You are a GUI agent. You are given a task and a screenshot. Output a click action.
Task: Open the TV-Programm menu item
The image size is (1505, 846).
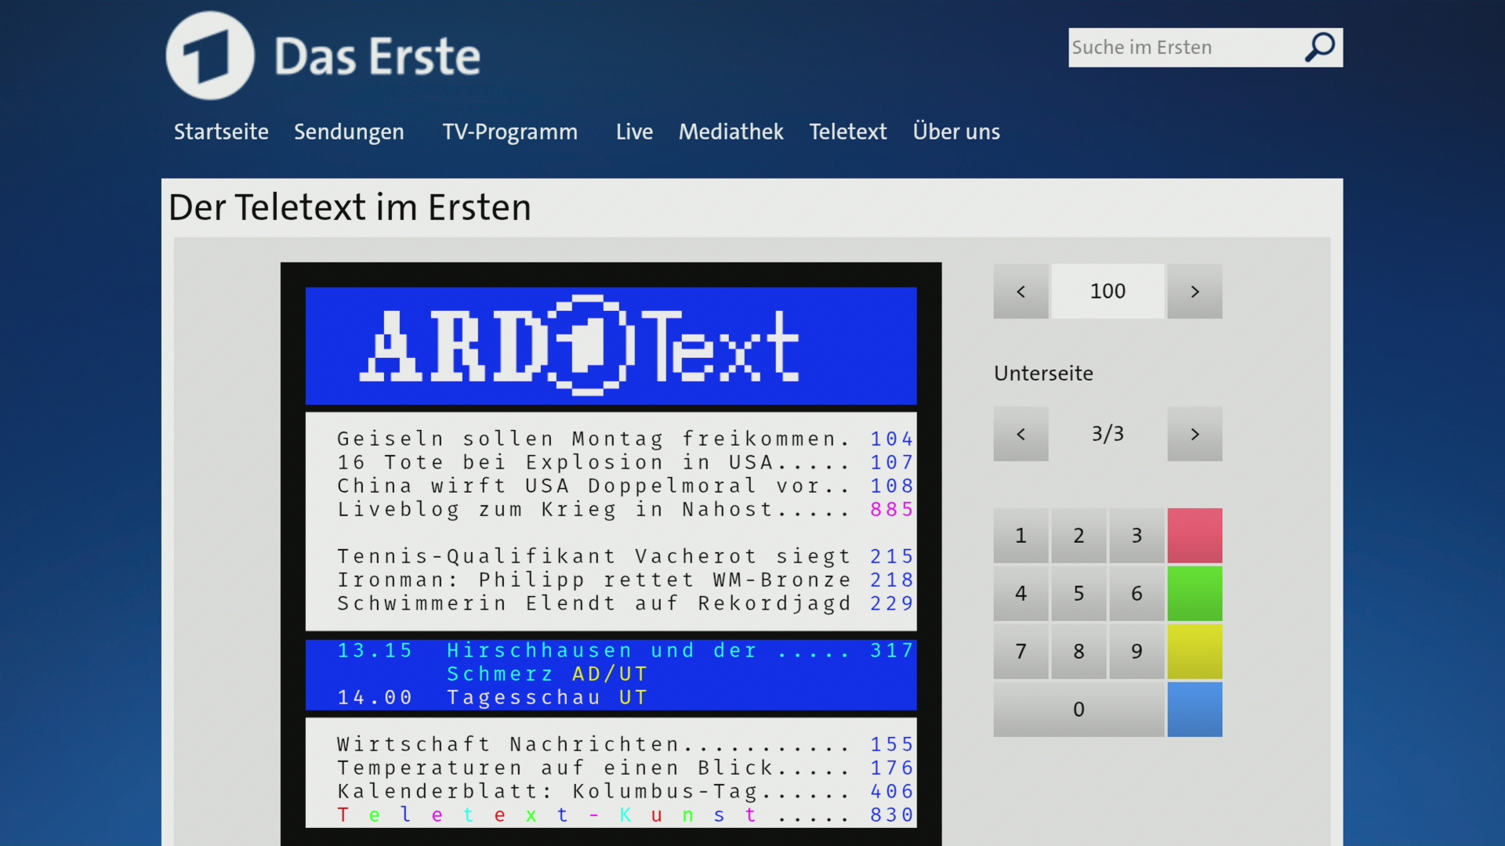tap(510, 132)
